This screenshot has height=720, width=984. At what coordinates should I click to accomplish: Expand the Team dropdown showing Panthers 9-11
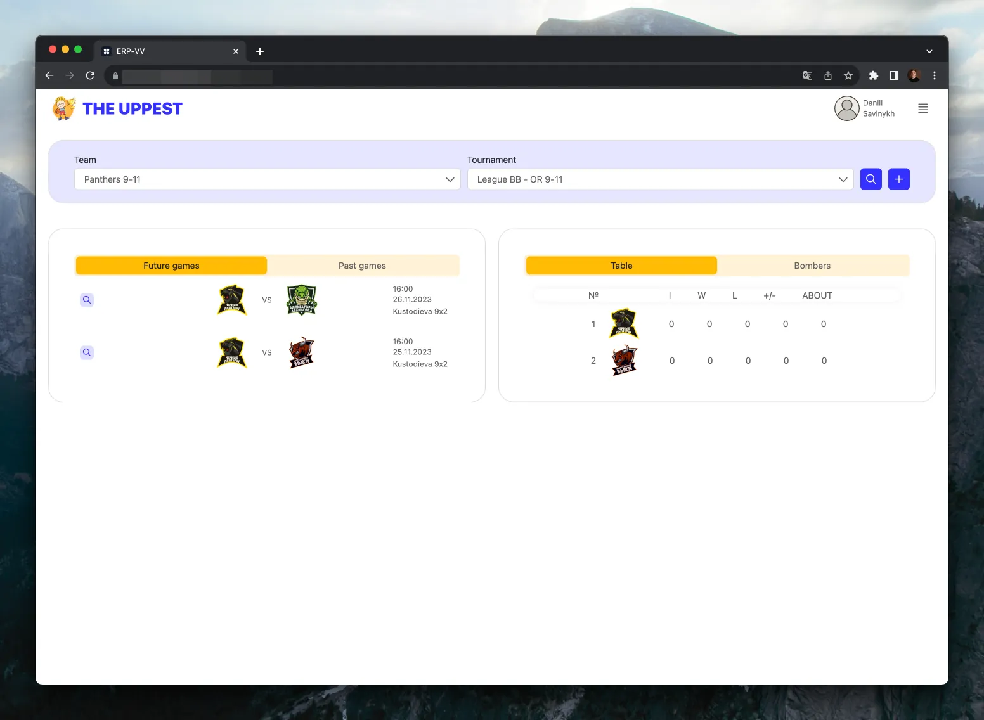[267, 179]
